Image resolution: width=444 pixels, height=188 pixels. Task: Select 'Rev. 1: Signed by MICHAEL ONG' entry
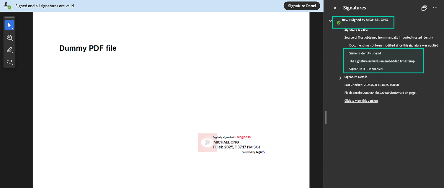[365, 20]
